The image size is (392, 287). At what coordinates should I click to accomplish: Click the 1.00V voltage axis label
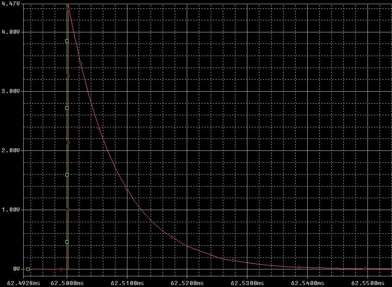point(11,210)
